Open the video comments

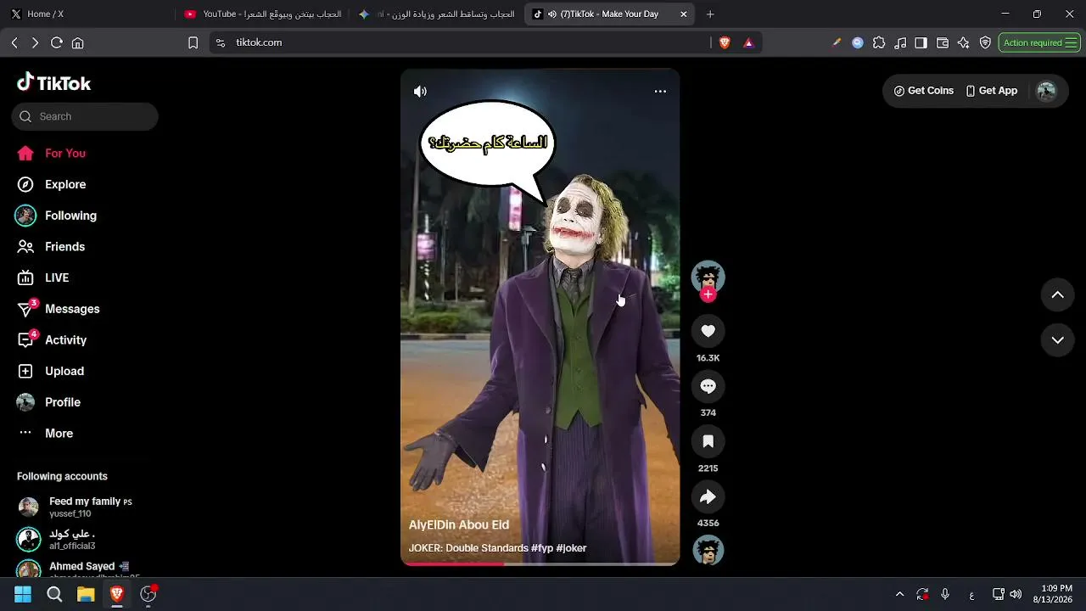click(708, 386)
